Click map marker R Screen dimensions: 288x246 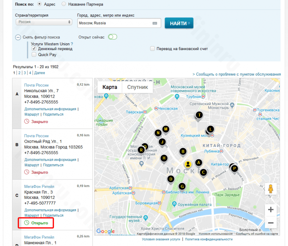(x=141, y=150)
